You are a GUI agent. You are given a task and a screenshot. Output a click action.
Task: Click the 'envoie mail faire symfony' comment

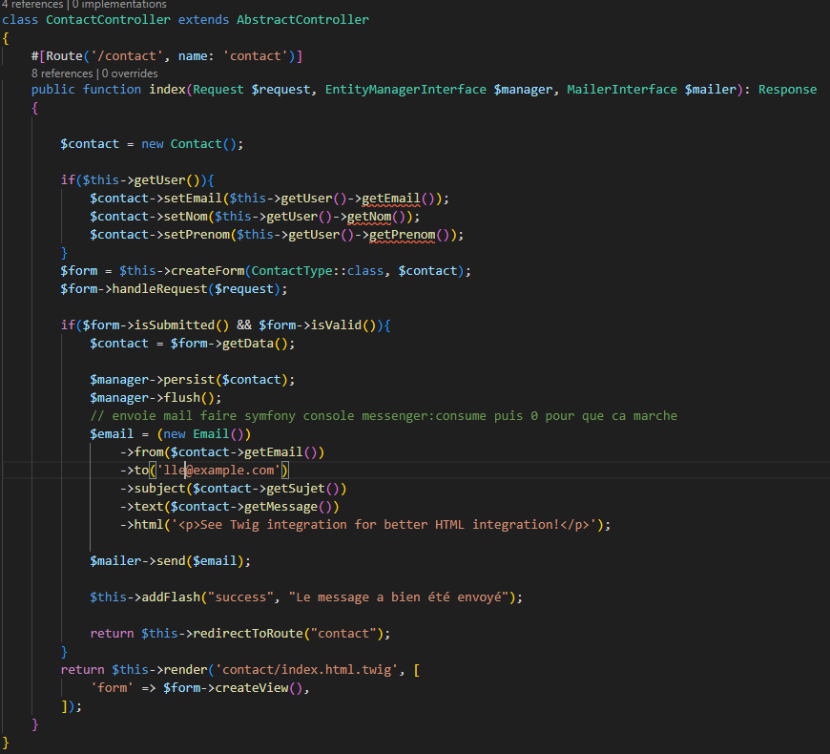coord(384,416)
